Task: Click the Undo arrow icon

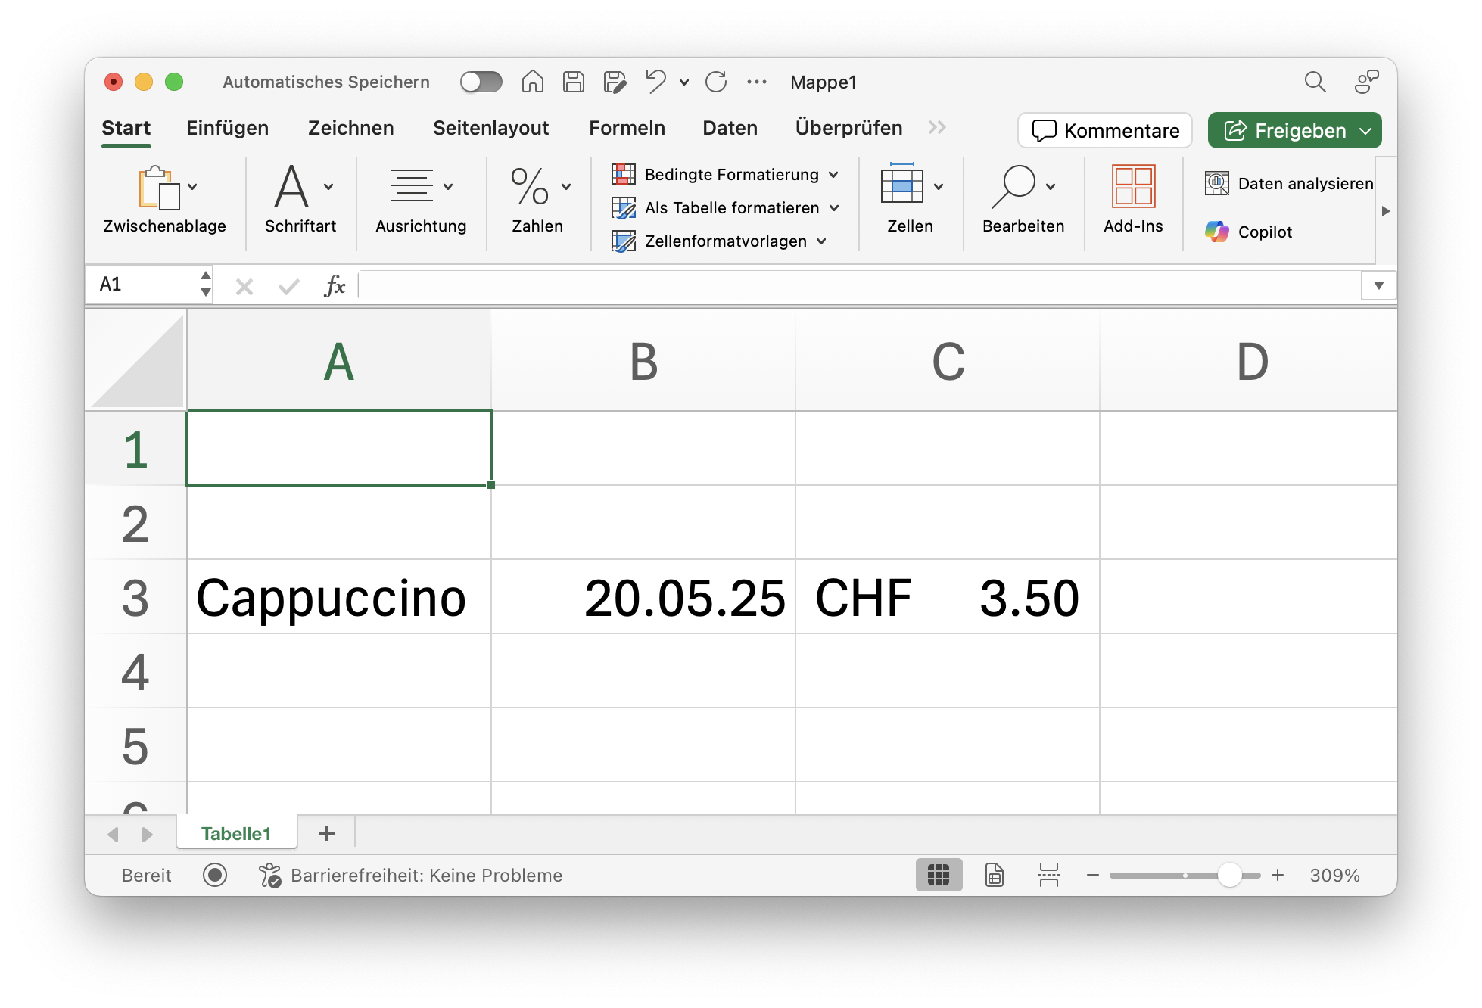Action: (x=655, y=82)
